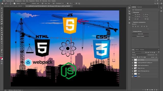Open the Фильтр menu
The width and height of the screenshot is (163, 91).
pyautogui.click(x=37, y=1)
